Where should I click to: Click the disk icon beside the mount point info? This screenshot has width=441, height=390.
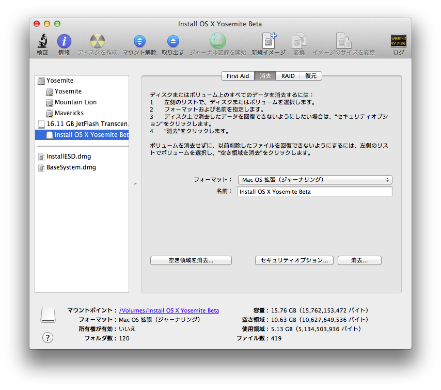coord(48,314)
